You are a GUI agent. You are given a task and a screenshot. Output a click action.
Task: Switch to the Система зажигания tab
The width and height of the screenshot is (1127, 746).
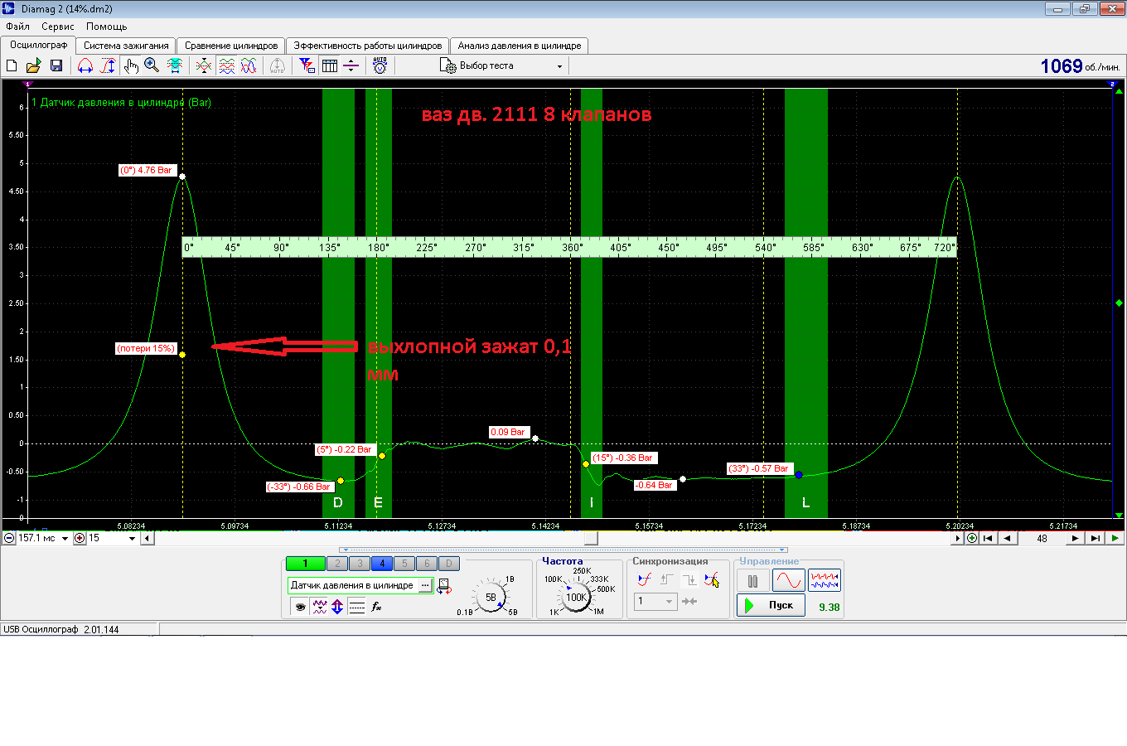126,46
